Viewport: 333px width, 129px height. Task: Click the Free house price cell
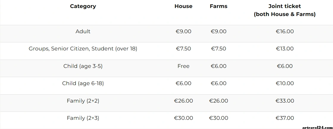183,66
